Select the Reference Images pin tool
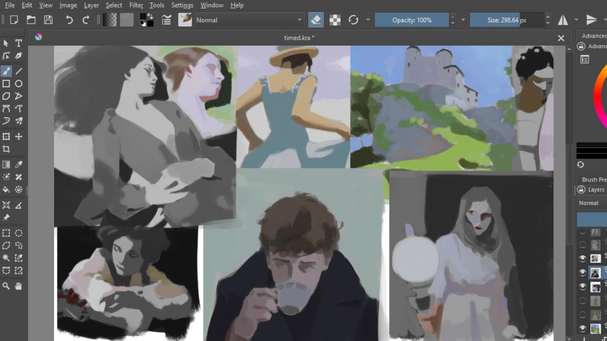Image resolution: width=607 pixels, height=341 pixels. click(x=6, y=217)
